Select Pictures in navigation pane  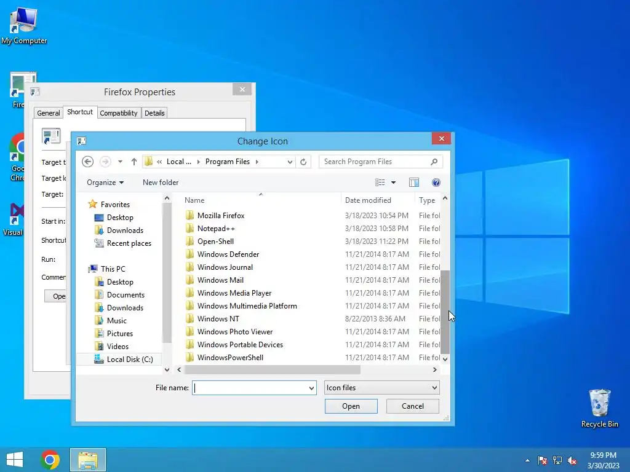click(x=120, y=333)
